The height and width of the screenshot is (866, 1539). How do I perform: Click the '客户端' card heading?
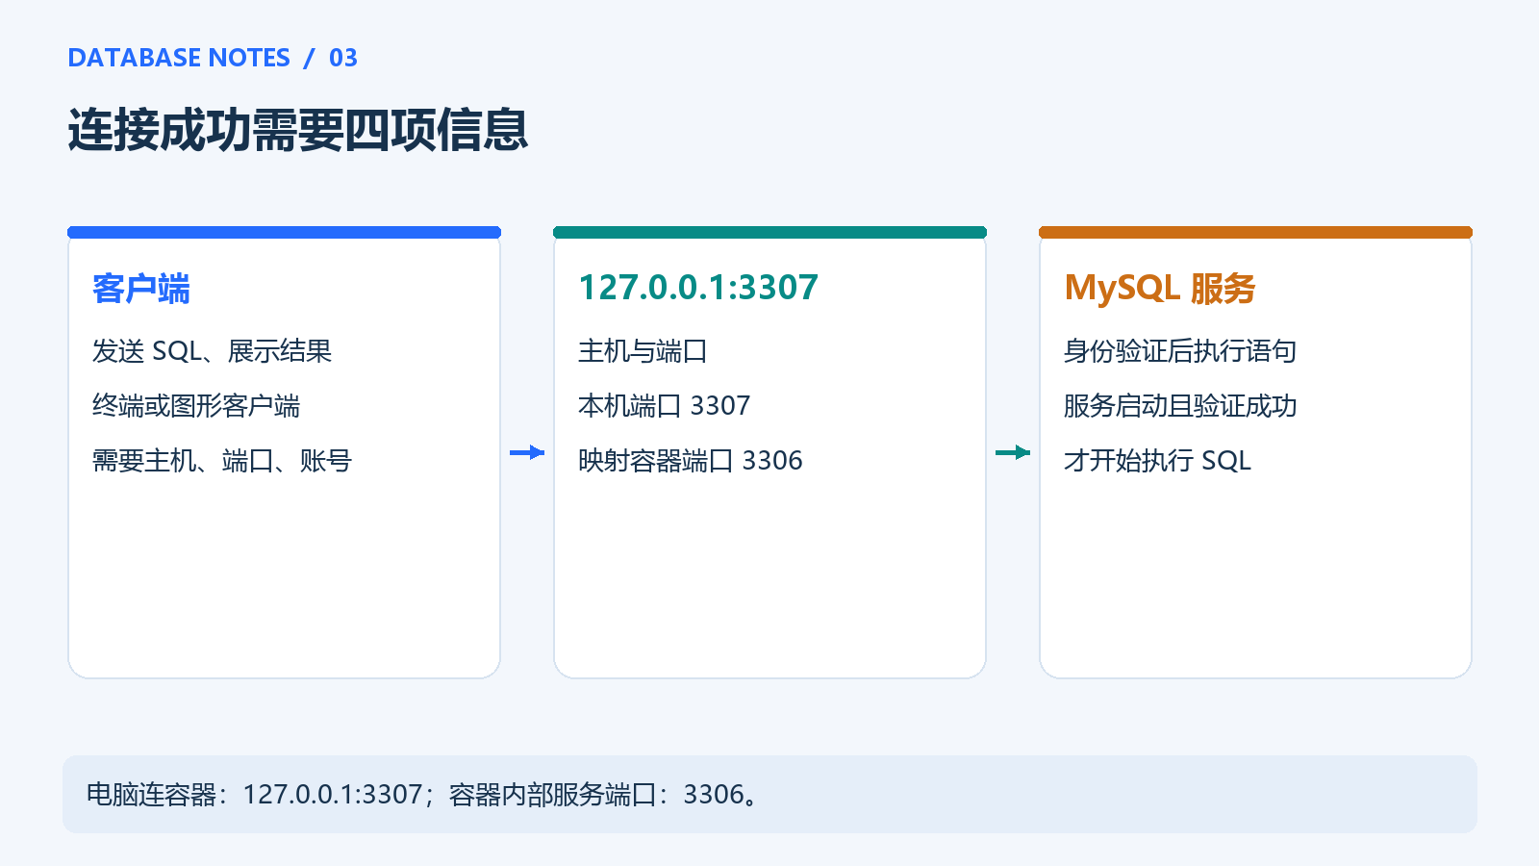tap(141, 288)
